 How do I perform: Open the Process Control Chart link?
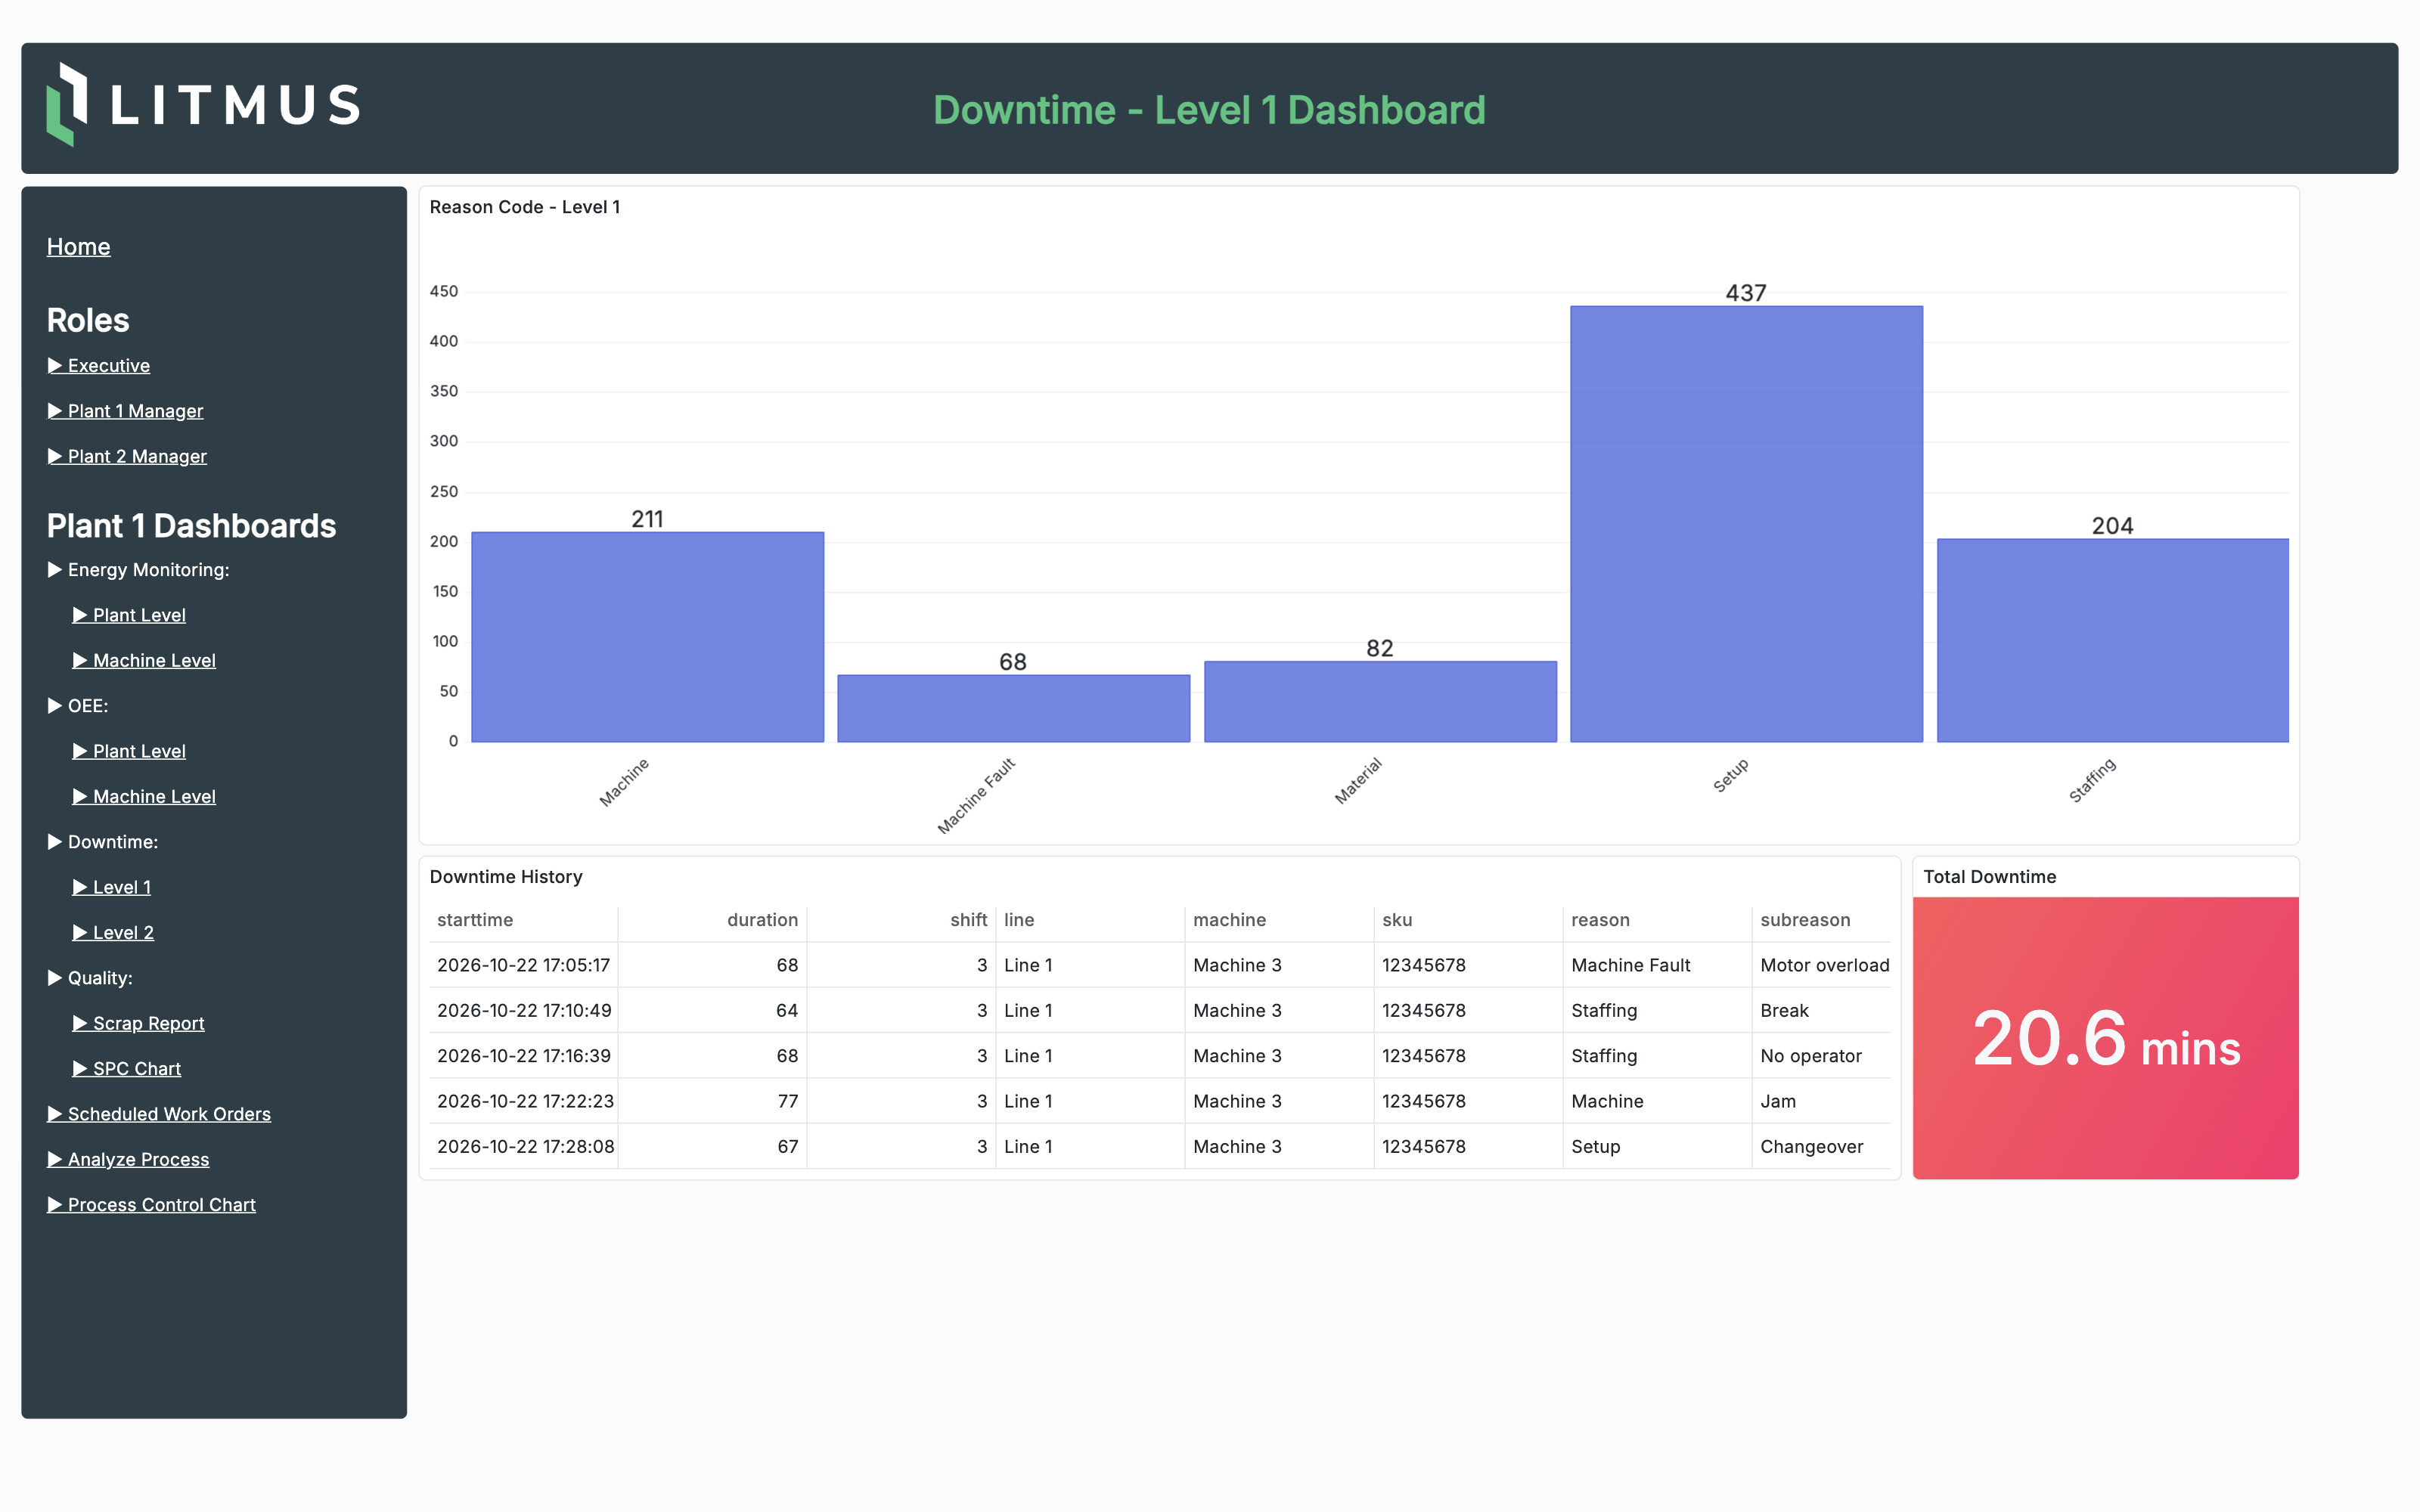152,1205
